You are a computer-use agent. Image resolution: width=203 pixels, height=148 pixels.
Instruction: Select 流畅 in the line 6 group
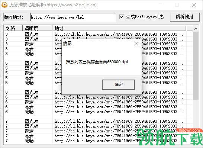(29, 112)
